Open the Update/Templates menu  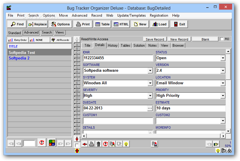[131, 15]
